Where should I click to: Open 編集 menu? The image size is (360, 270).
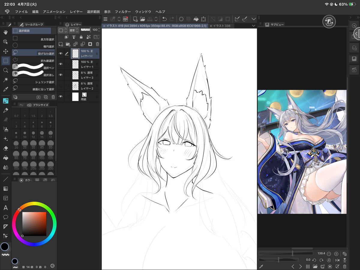tap(35, 11)
